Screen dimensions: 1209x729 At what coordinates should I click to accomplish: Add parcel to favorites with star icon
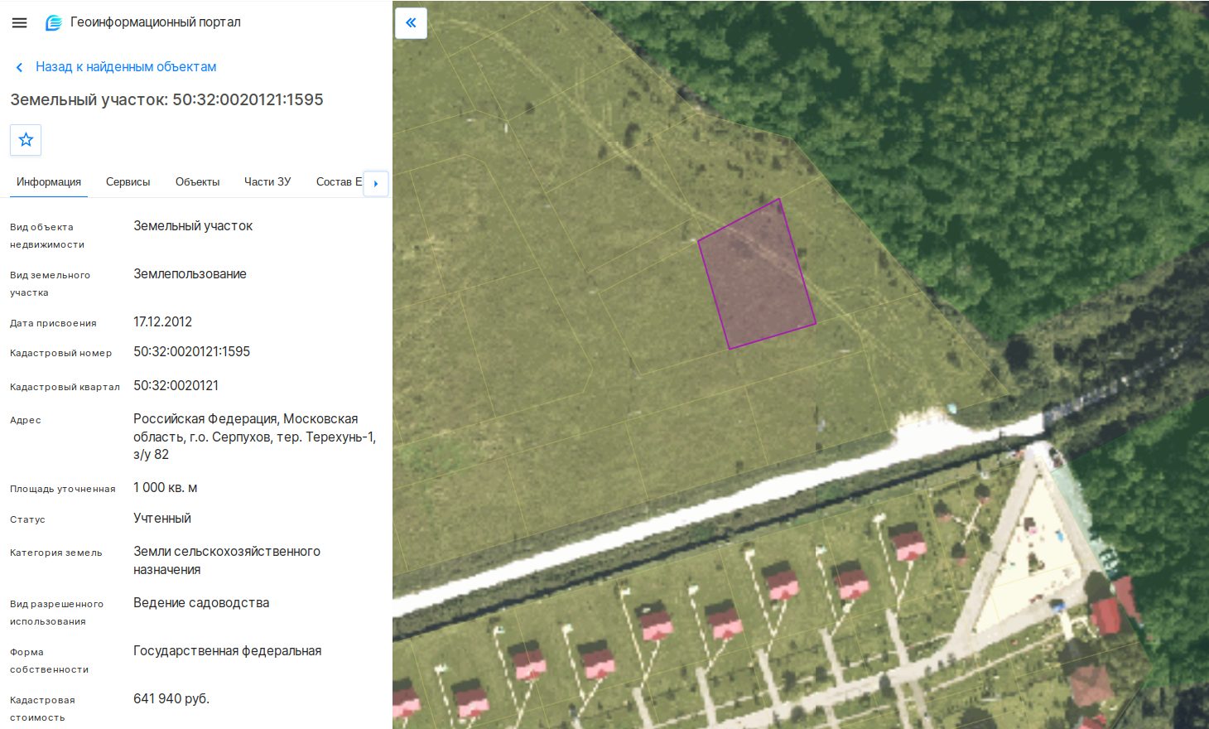point(26,140)
